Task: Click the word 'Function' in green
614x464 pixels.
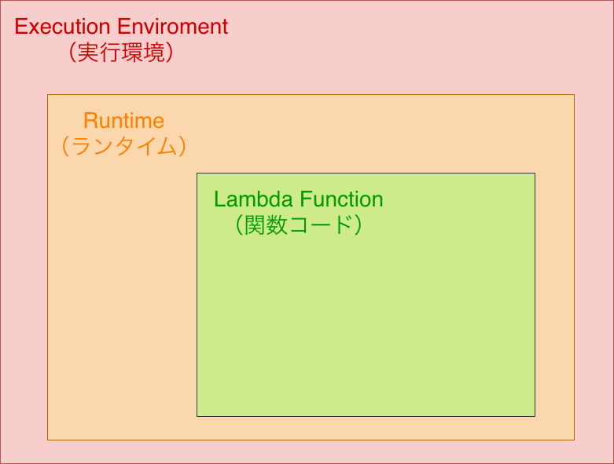Action: point(341,199)
